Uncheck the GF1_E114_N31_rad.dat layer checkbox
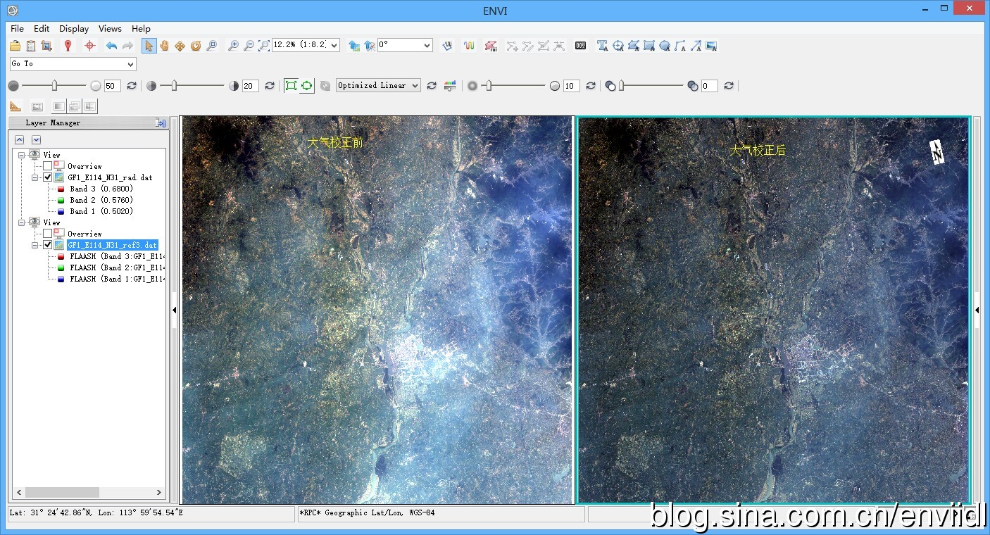990x535 pixels. click(47, 177)
